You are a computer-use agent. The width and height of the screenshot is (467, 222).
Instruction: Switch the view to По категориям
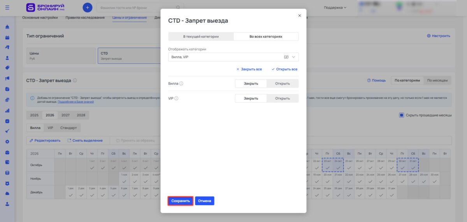pyautogui.click(x=407, y=80)
